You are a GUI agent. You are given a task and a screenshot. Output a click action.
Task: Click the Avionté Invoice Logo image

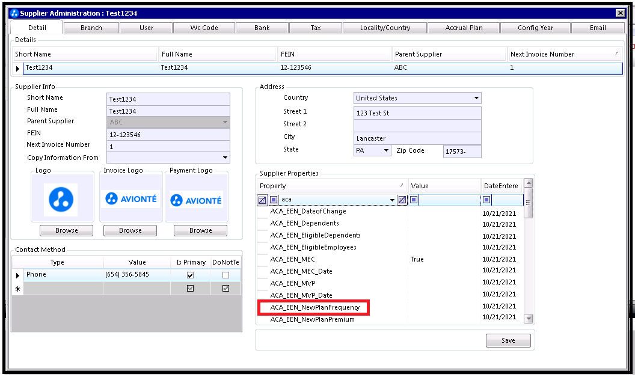click(x=131, y=199)
